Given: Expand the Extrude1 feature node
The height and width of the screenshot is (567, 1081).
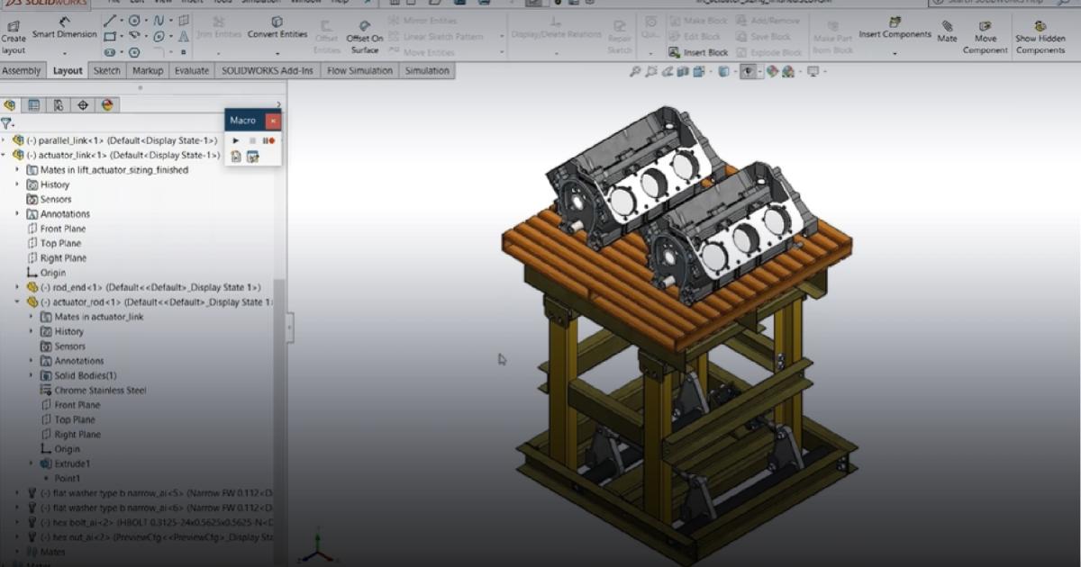Looking at the screenshot, I should click(x=32, y=463).
